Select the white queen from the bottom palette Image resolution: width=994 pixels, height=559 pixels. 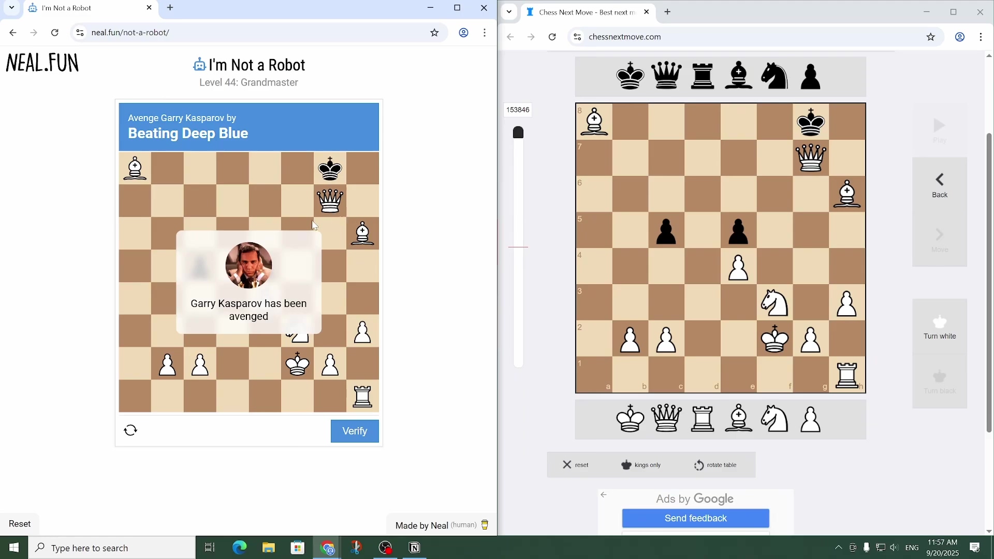(667, 418)
